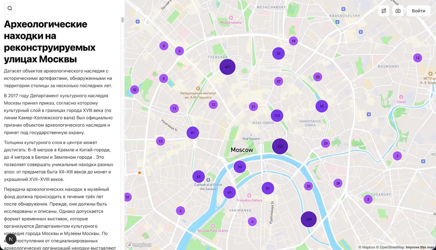This screenshot has width=436, height=250.
Task: Open the 18 cluster marker
Action: point(293,41)
